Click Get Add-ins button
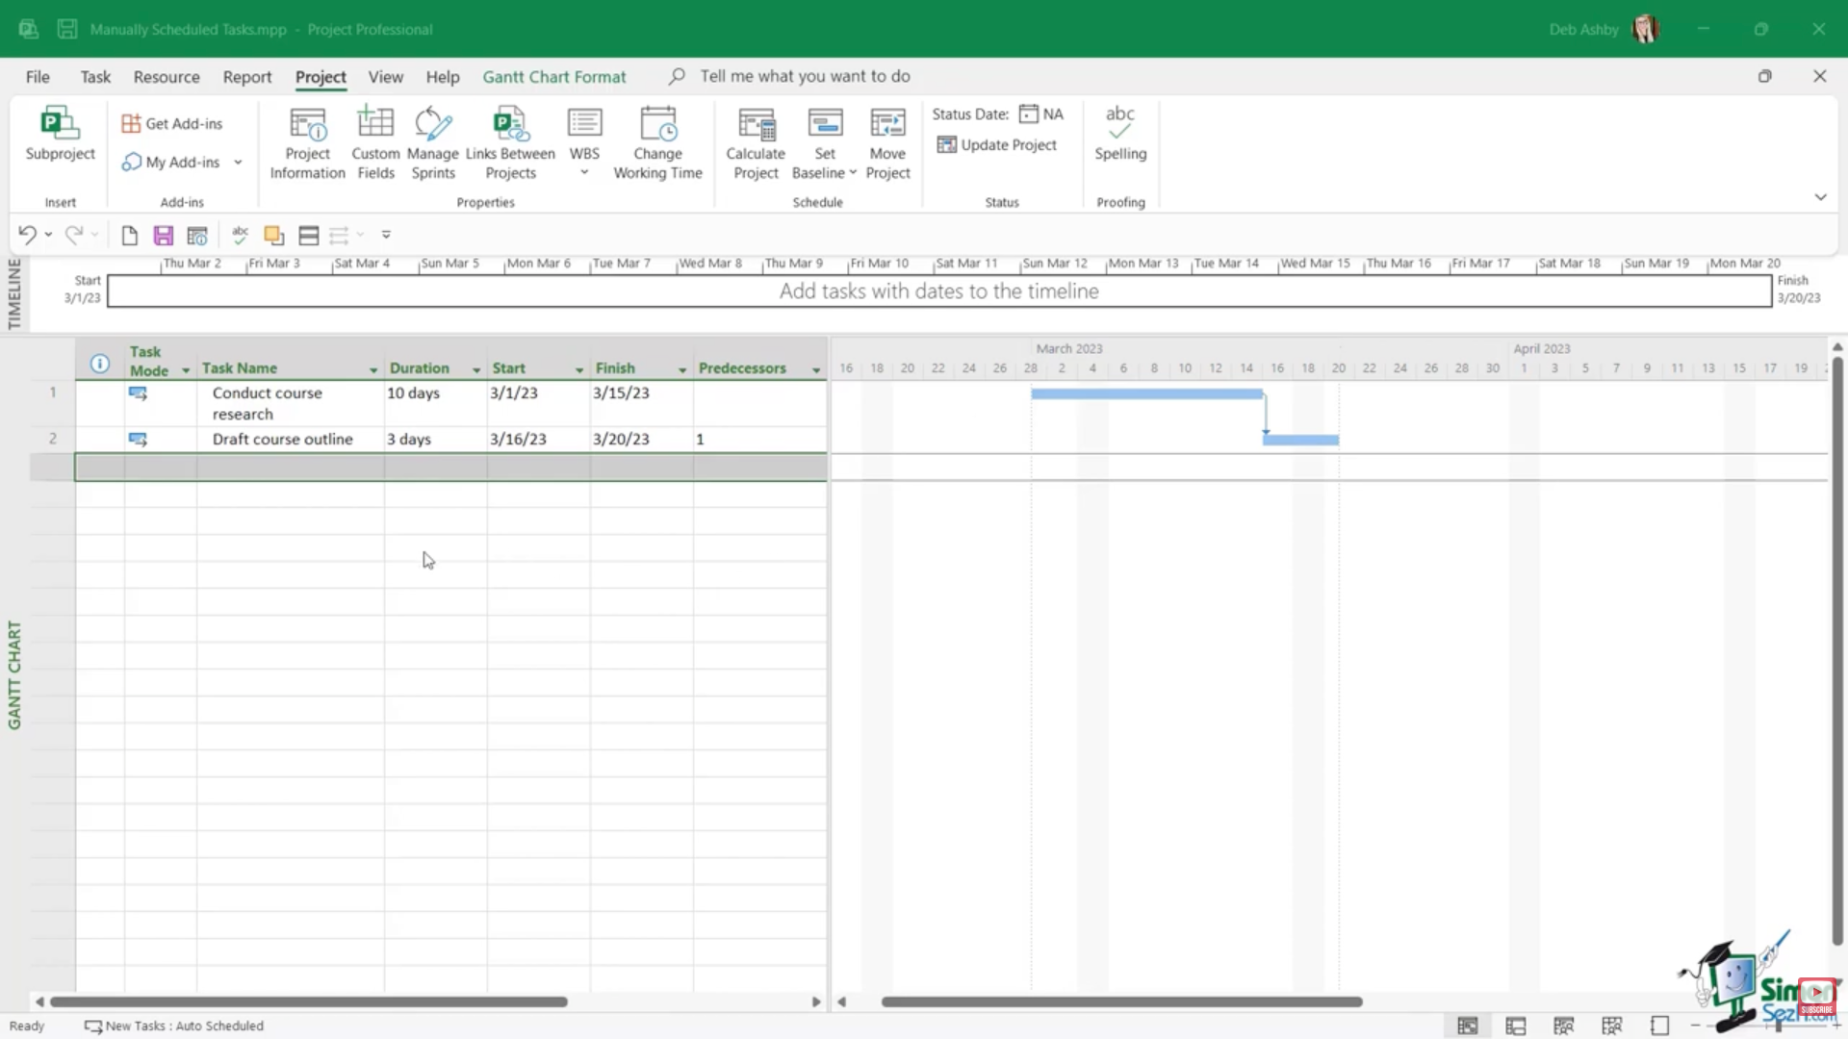 (x=172, y=123)
